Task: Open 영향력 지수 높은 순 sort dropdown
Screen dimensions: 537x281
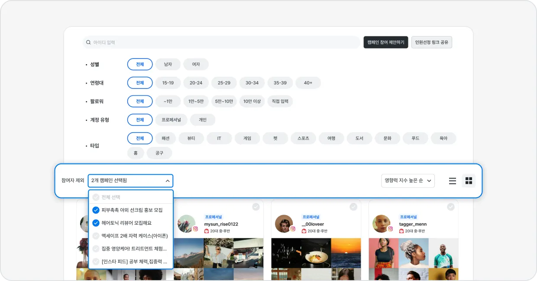Action: pos(408,181)
